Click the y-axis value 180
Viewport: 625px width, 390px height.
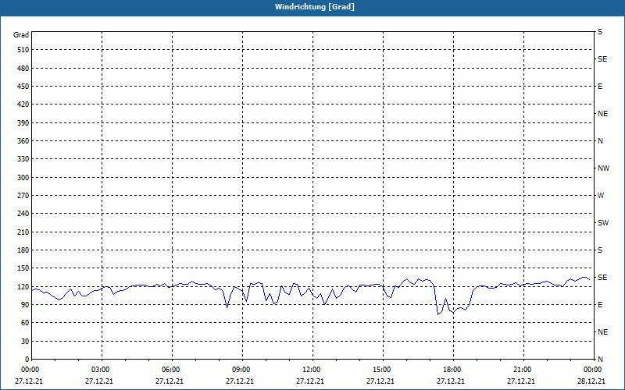[x=23, y=250]
